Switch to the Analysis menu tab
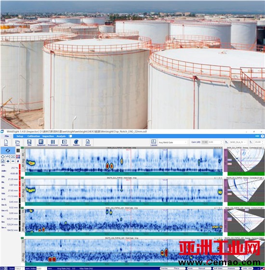Image resolution: width=265 pixels, height=270 pixels. pyautogui.click(x=61, y=136)
